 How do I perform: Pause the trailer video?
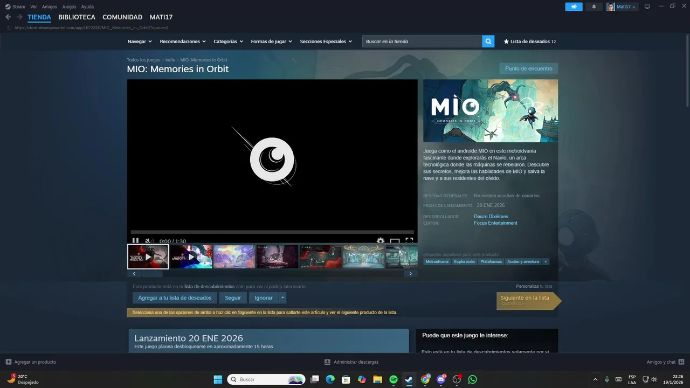pyautogui.click(x=135, y=241)
